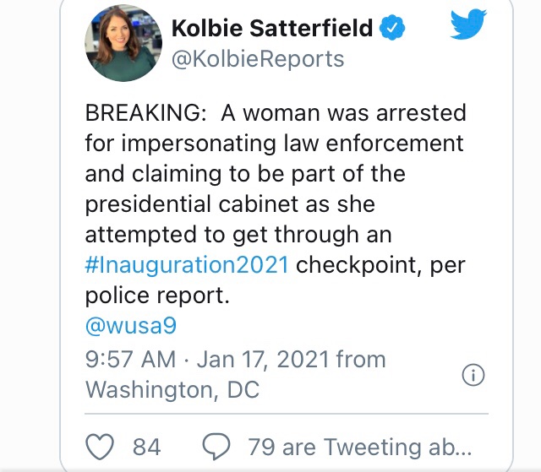Open the @KolbieReports handle link

coord(258,58)
